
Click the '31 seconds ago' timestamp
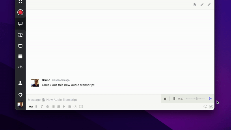[x=61, y=80]
